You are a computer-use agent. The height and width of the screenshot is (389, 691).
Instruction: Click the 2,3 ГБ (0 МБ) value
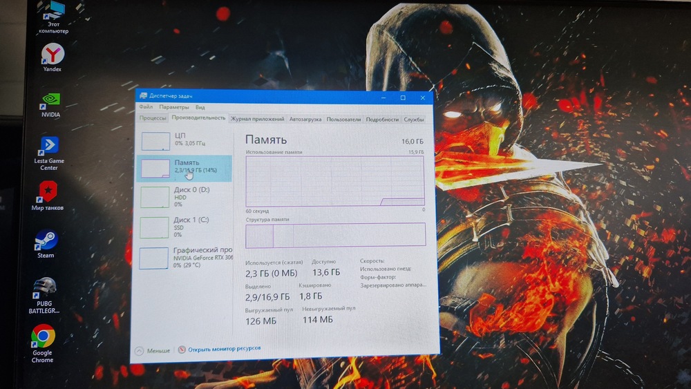click(272, 273)
